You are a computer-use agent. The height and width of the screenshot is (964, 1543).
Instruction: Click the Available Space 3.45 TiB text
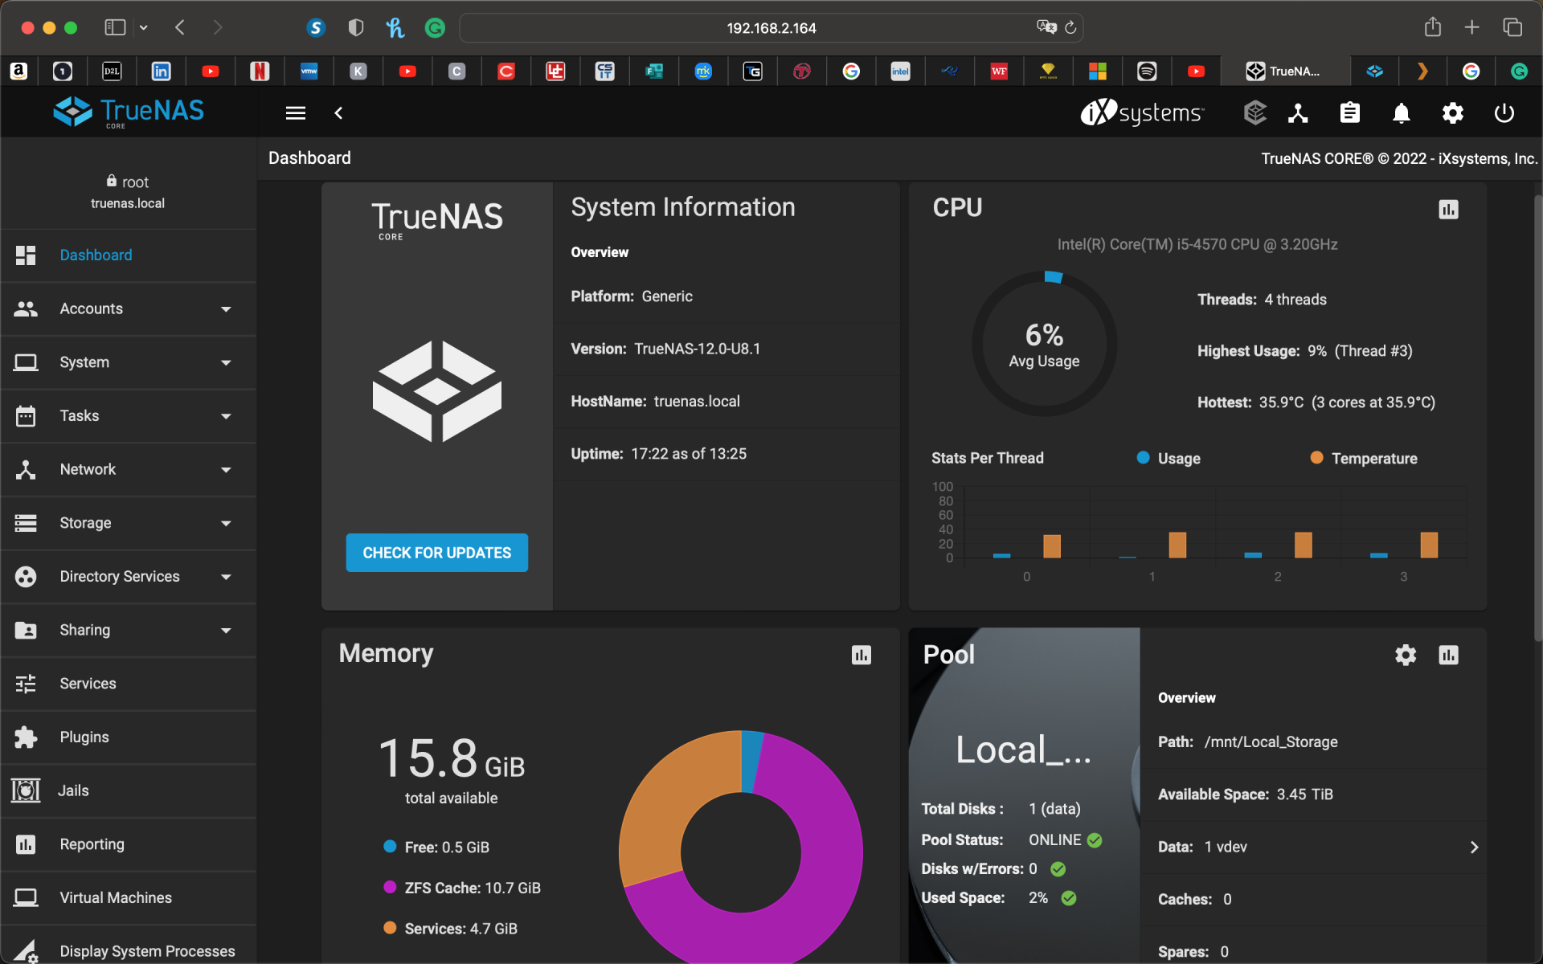point(1245,794)
